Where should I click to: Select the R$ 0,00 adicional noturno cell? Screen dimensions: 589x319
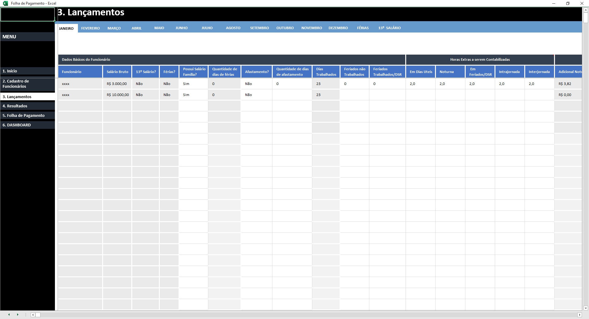coord(568,95)
